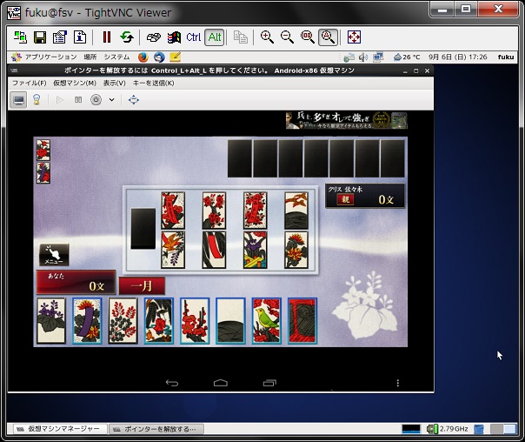This screenshot has height=442, width=525.
Task: Click the virtual machine power button
Action: click(96, 99)
